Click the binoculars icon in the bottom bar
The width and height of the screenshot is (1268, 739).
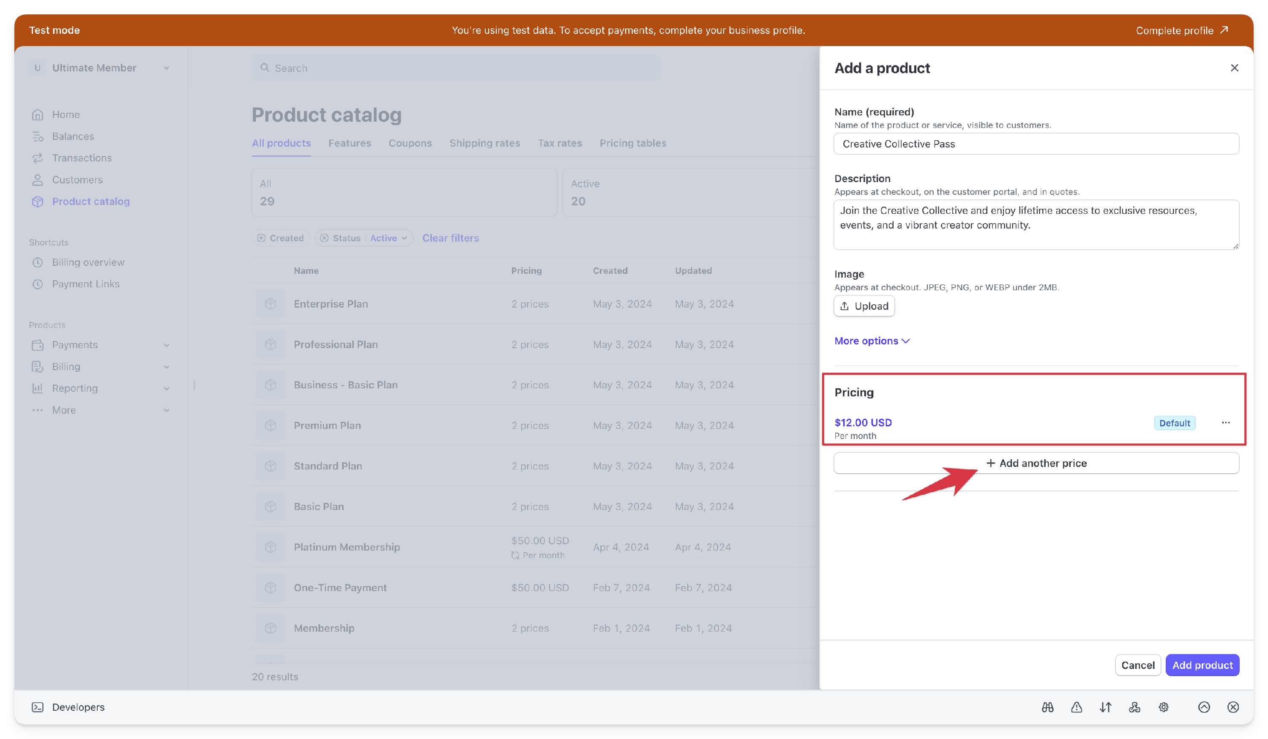pos(1048,707)
